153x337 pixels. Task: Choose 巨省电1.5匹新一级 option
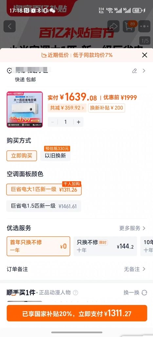pyautogui.click(x=44, y=206)
